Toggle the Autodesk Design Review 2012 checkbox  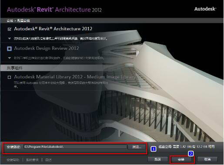(x=10, y=49)
